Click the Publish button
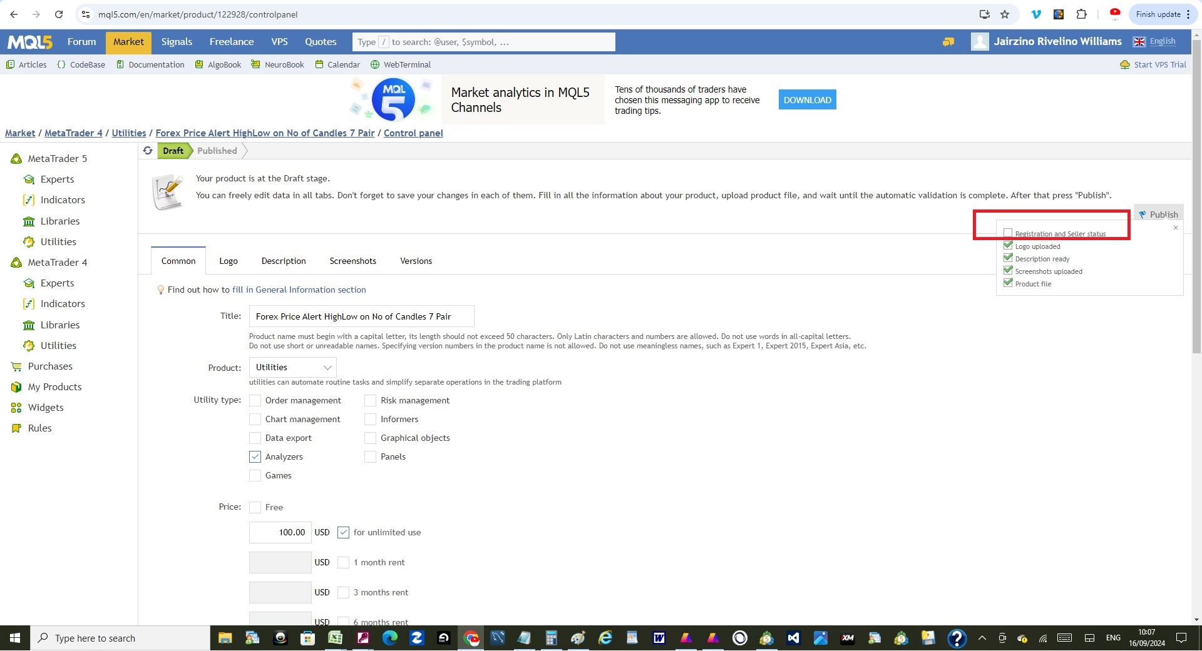Screen dimensions: 1202x651 click(x=1158, y=214)
